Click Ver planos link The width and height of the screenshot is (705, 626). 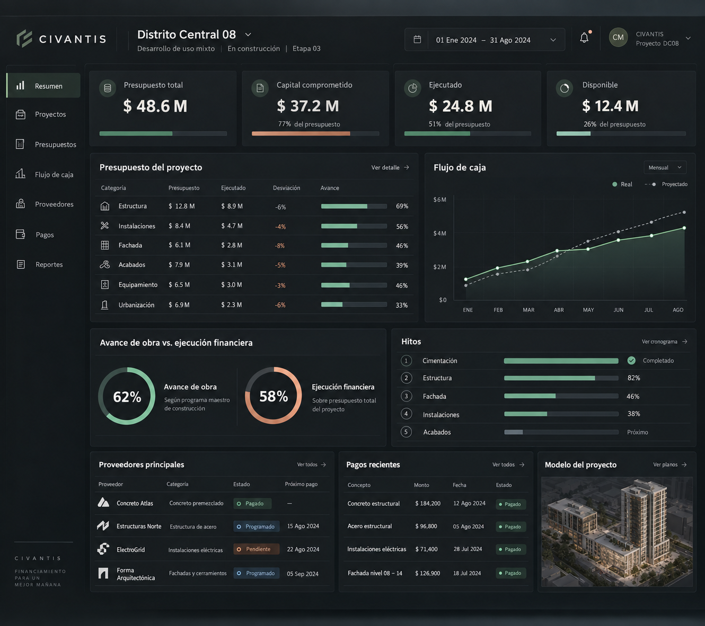(670, 464)
